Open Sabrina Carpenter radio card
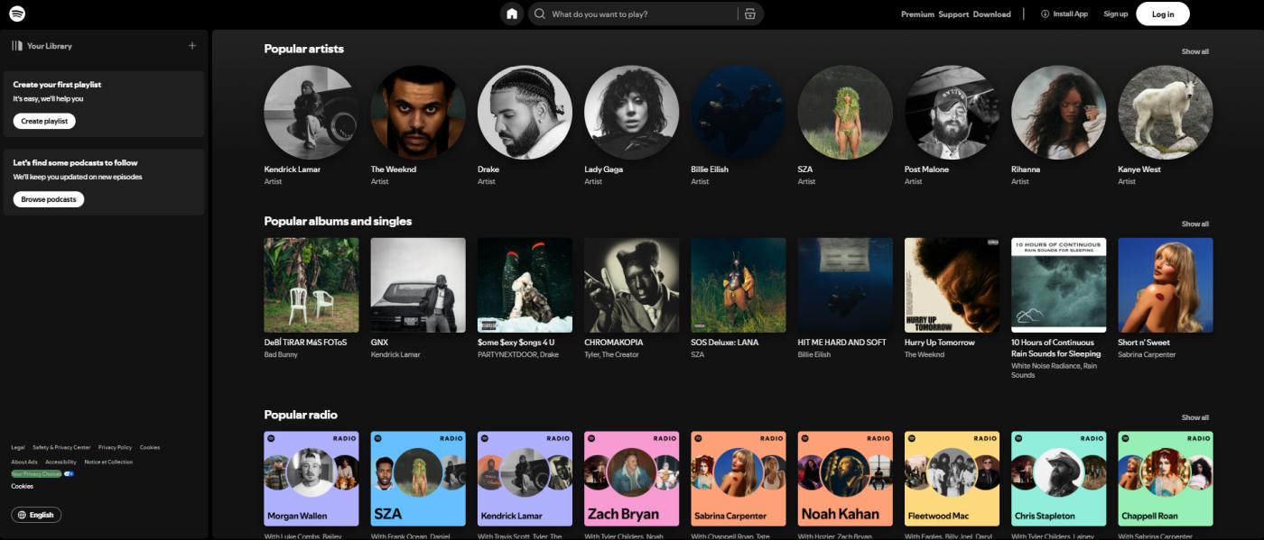The image size is (1264, 540). pyautogui.click(x=738, y=479)
